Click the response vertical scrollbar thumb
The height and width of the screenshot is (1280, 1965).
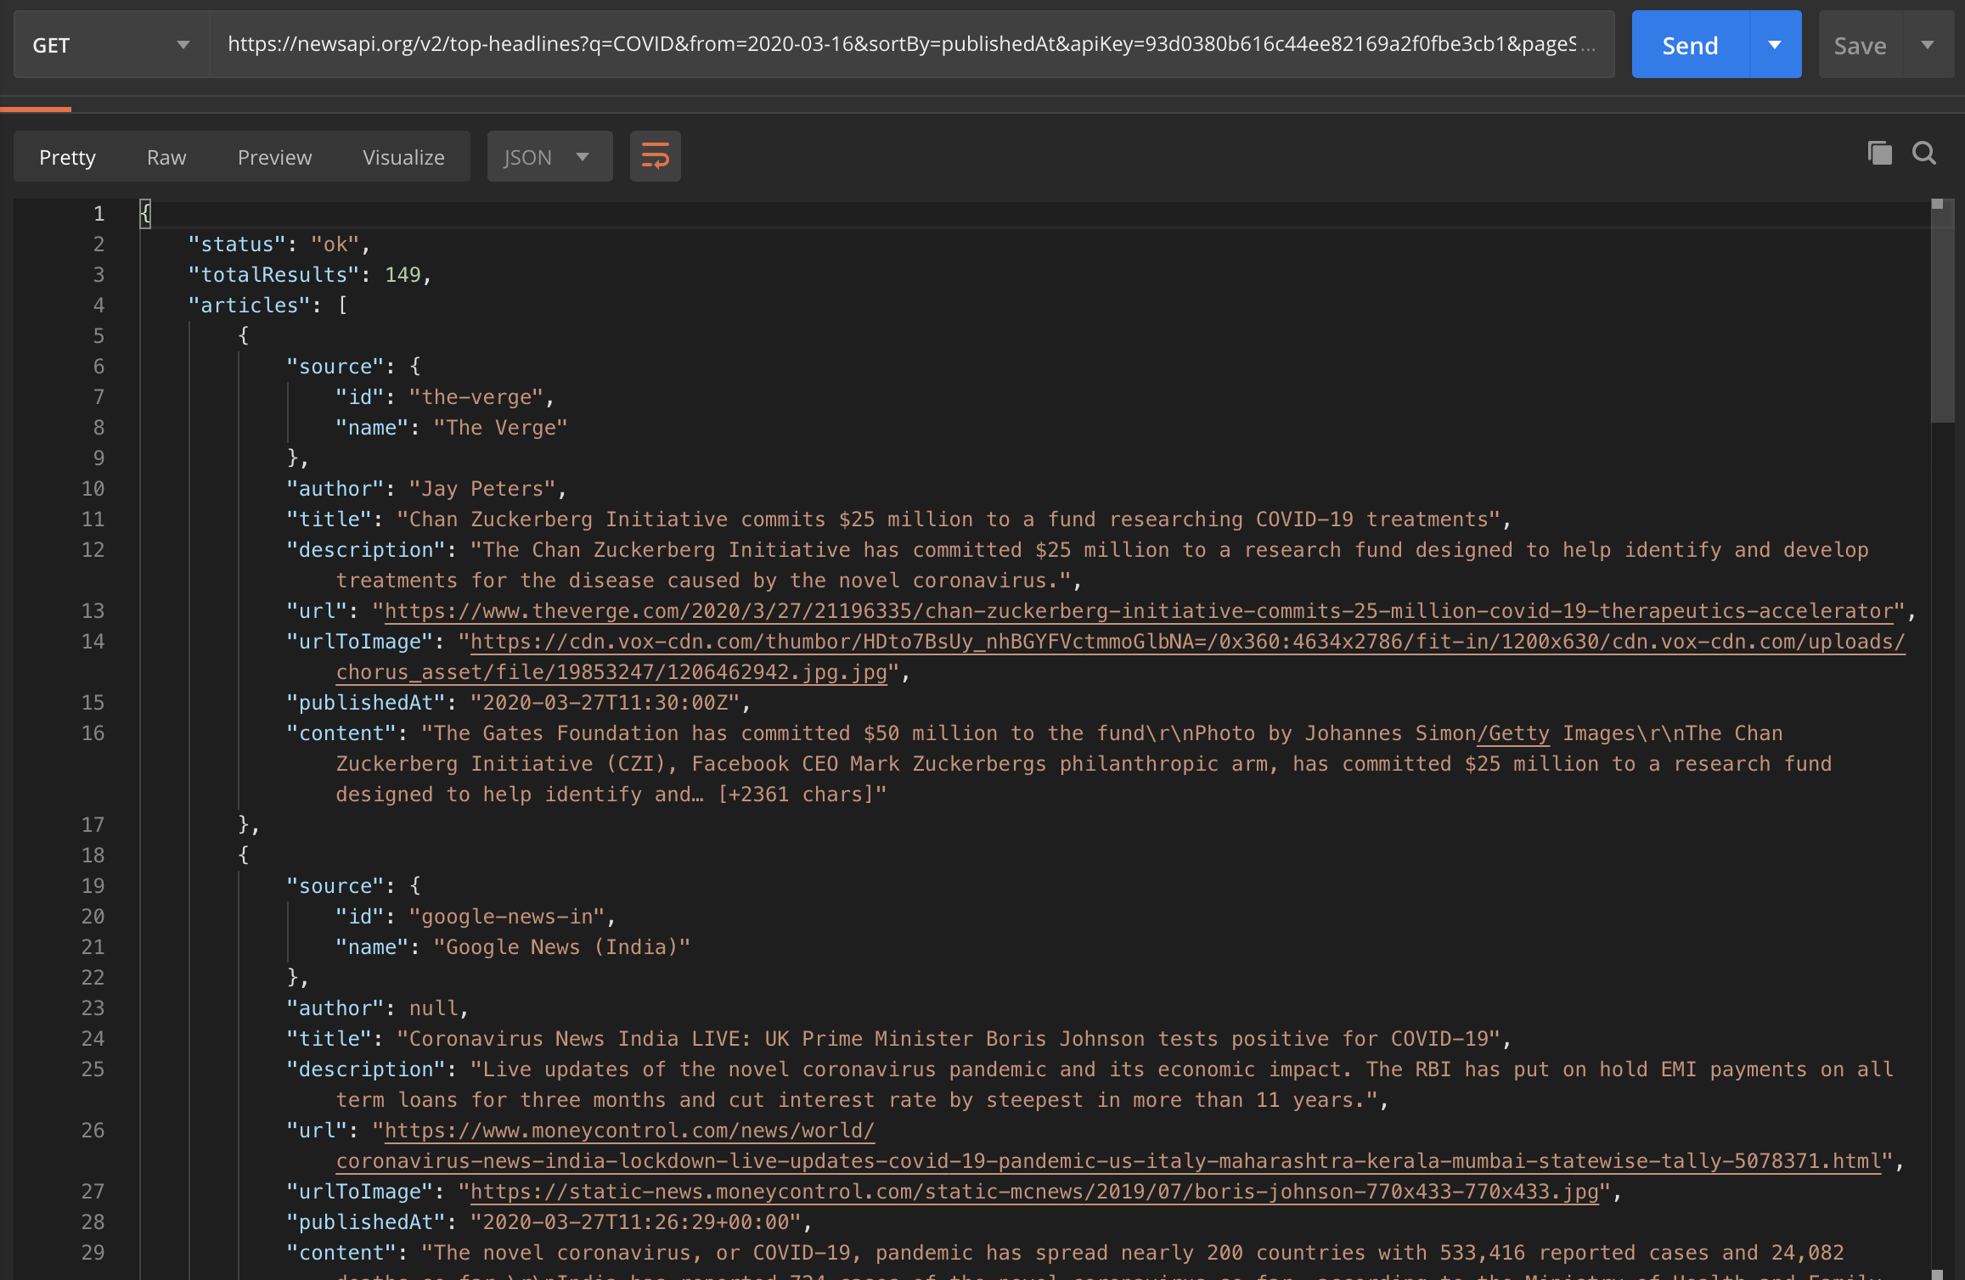[1942, 314]
